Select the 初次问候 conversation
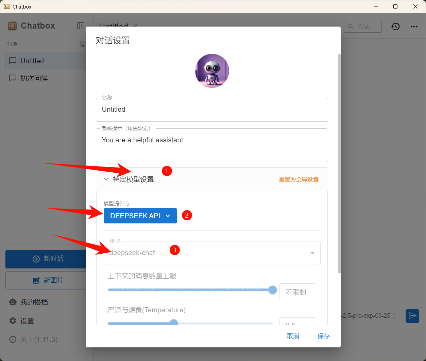The image size is (426, 361). (45, 78)
